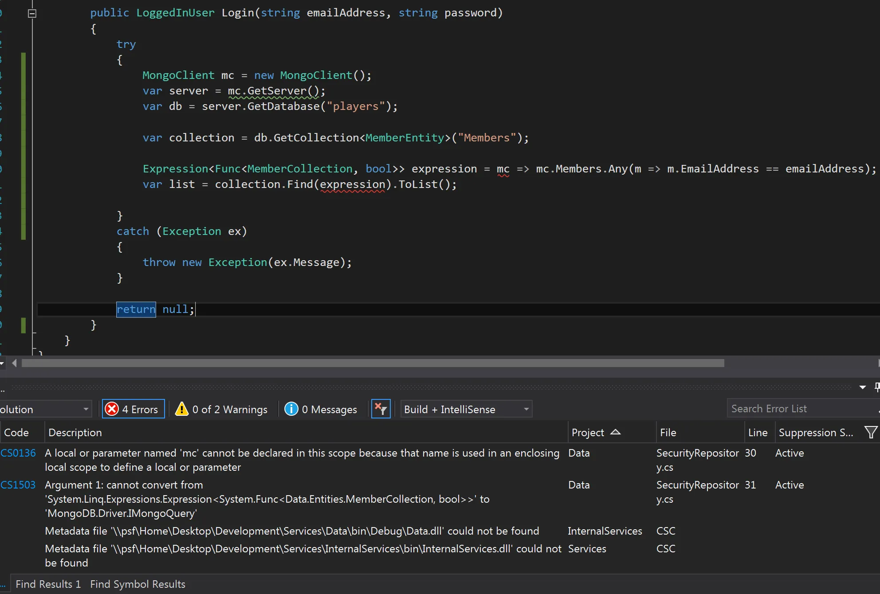Click the horizontal scrollbar left arrow
880x594 pixels.
[14, 363]
